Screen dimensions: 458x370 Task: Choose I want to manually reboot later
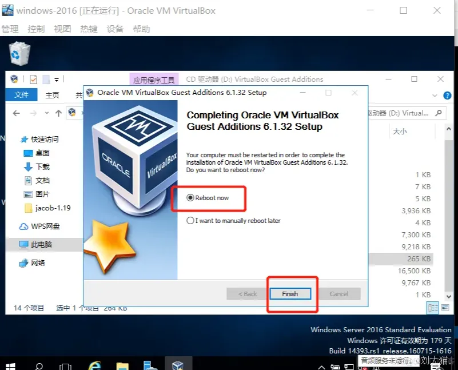click(233, 221)
